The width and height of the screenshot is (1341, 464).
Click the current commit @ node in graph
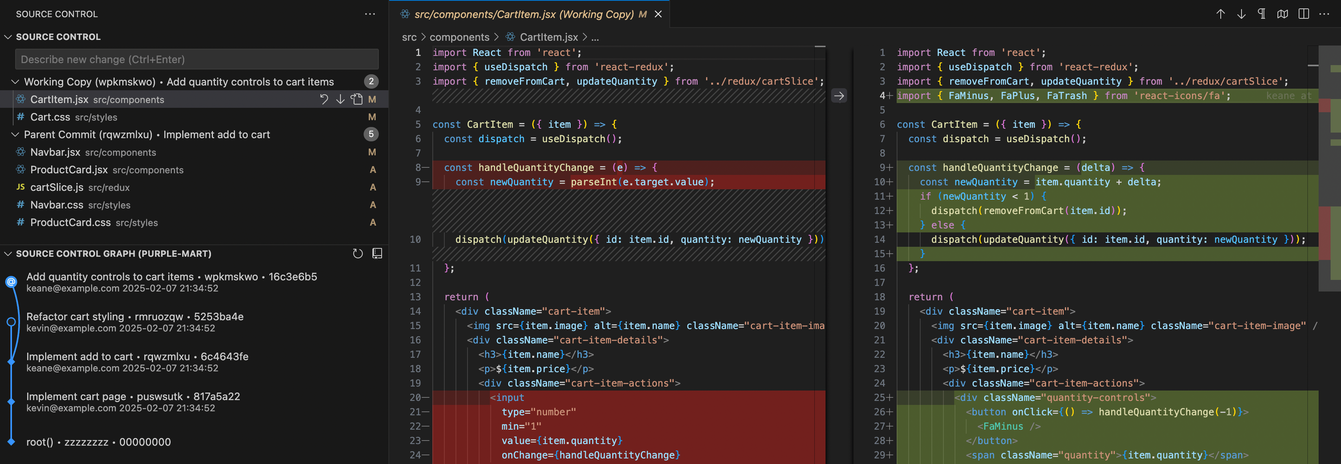11,282
